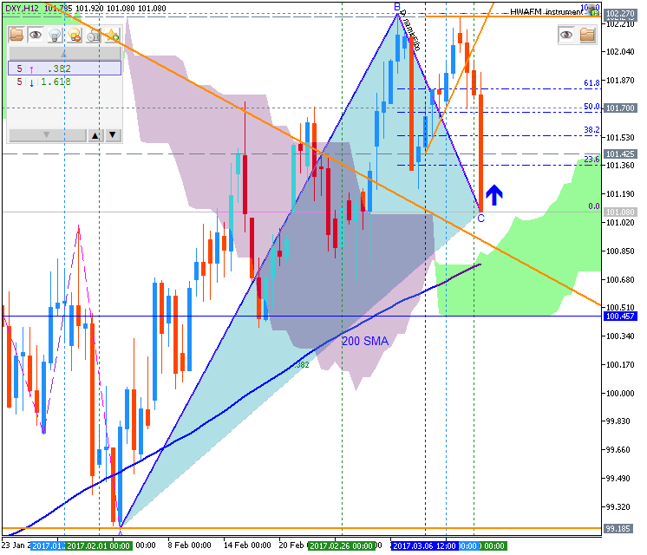Click the 100.000 price axis value

pyautogui.click(x=620, y=393)
